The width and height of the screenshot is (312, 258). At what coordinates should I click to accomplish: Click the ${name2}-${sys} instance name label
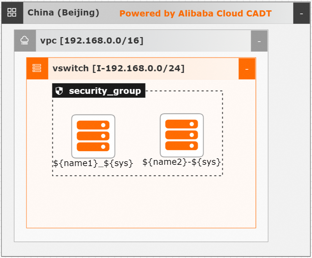click(x=182, y=162)
